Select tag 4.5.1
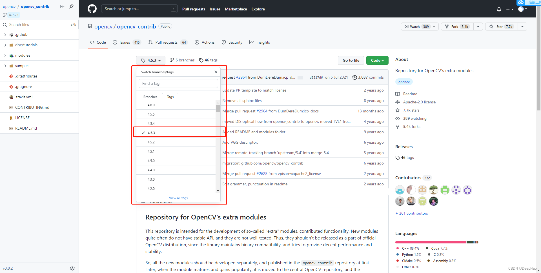541x273 pixels. click(x=176, y=152)
